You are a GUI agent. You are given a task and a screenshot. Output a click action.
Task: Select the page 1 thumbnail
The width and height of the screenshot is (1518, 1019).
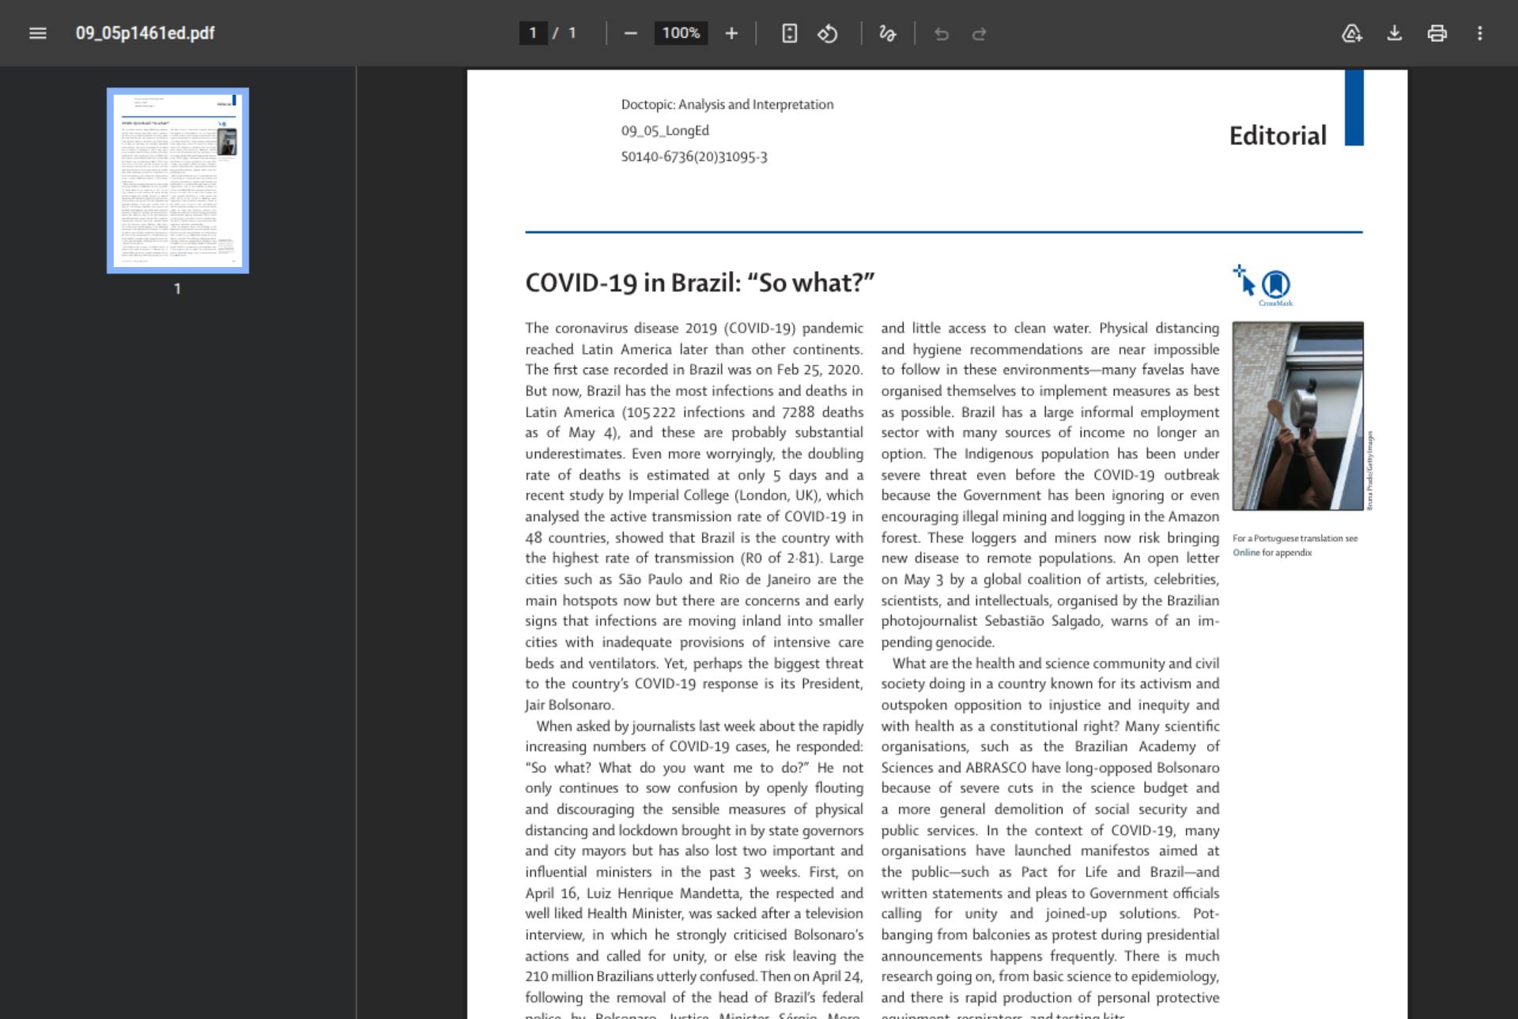(178, 181)
